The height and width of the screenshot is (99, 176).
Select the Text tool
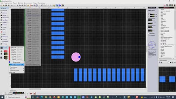point(4,30)
